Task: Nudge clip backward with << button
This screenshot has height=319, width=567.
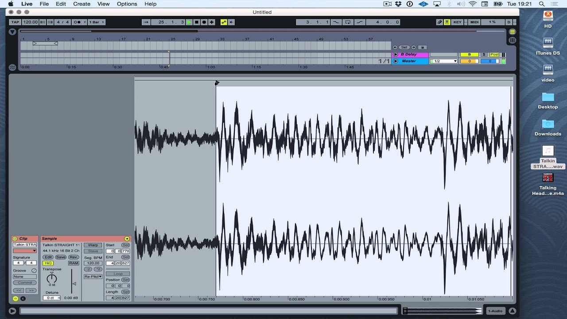Action: click(19, 291)
